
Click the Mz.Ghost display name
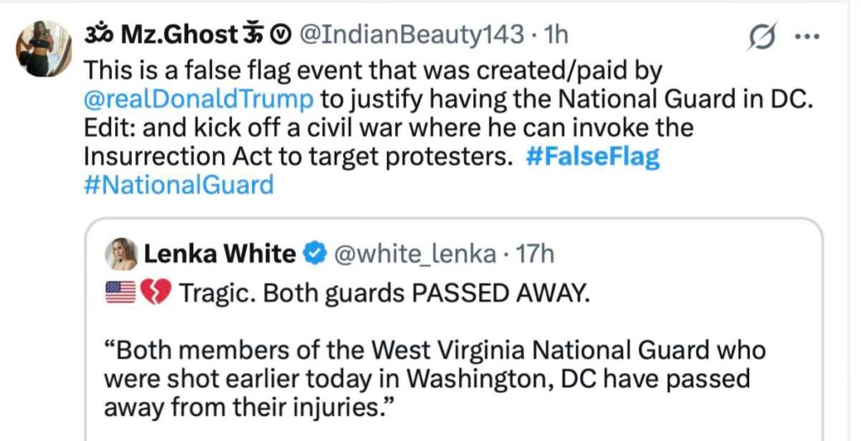(x=179, y=35)
